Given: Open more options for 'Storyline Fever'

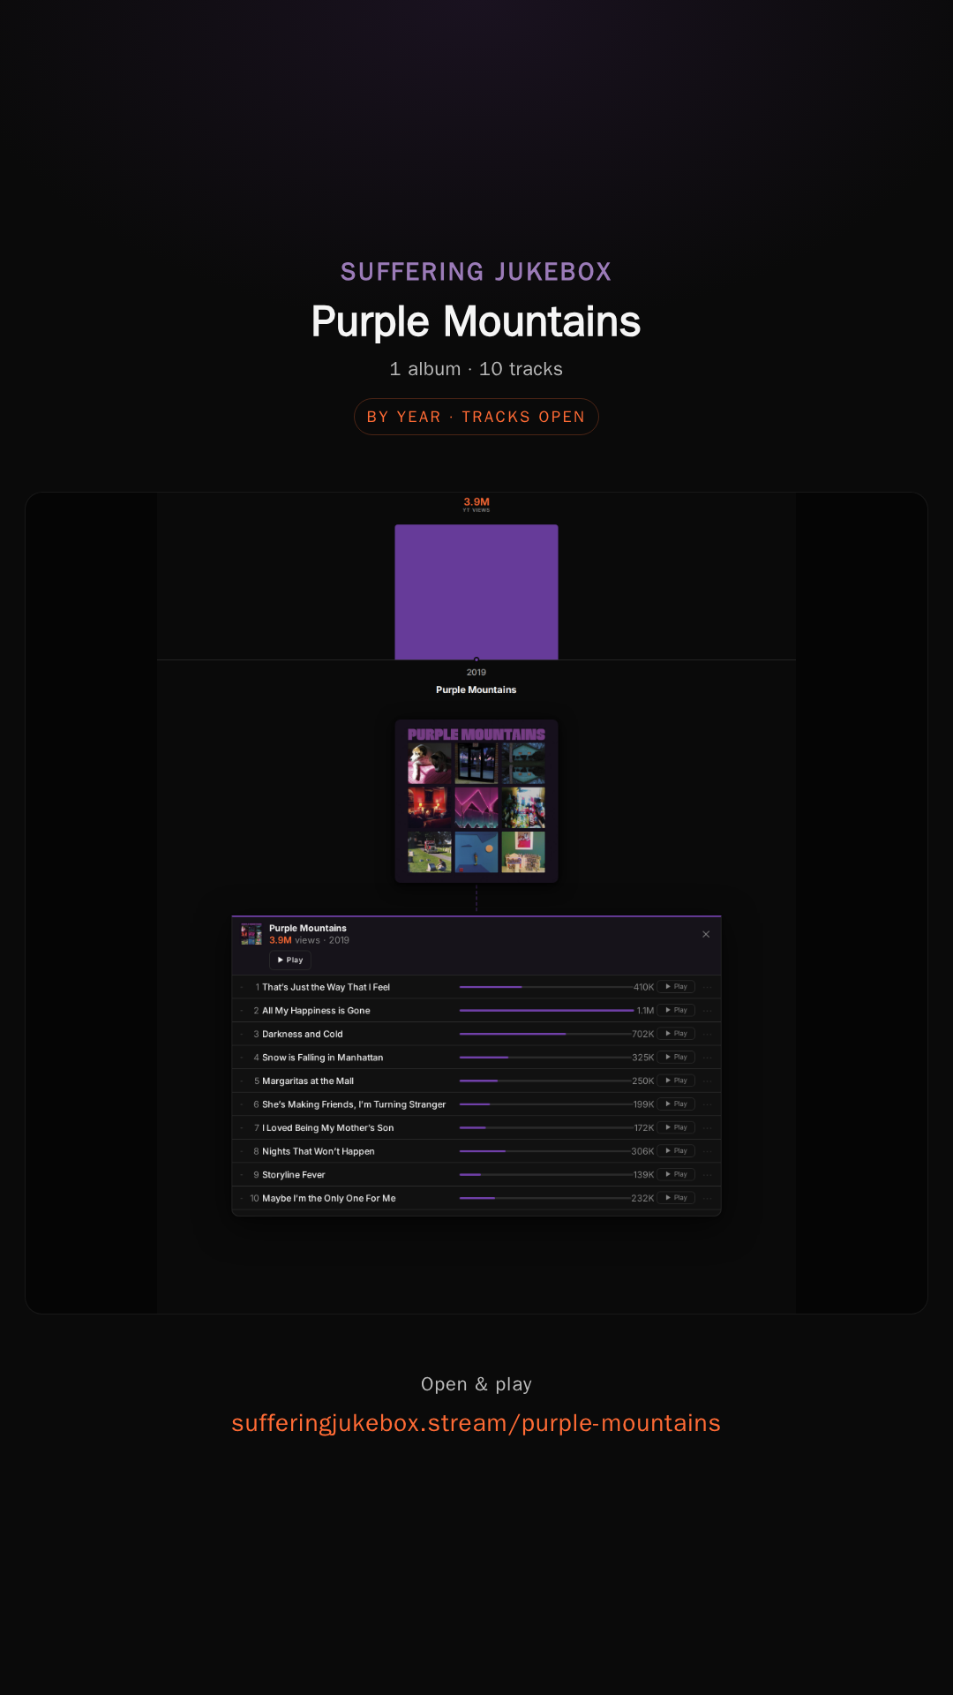Looking at the screenshot, I should click(708, 1174).
